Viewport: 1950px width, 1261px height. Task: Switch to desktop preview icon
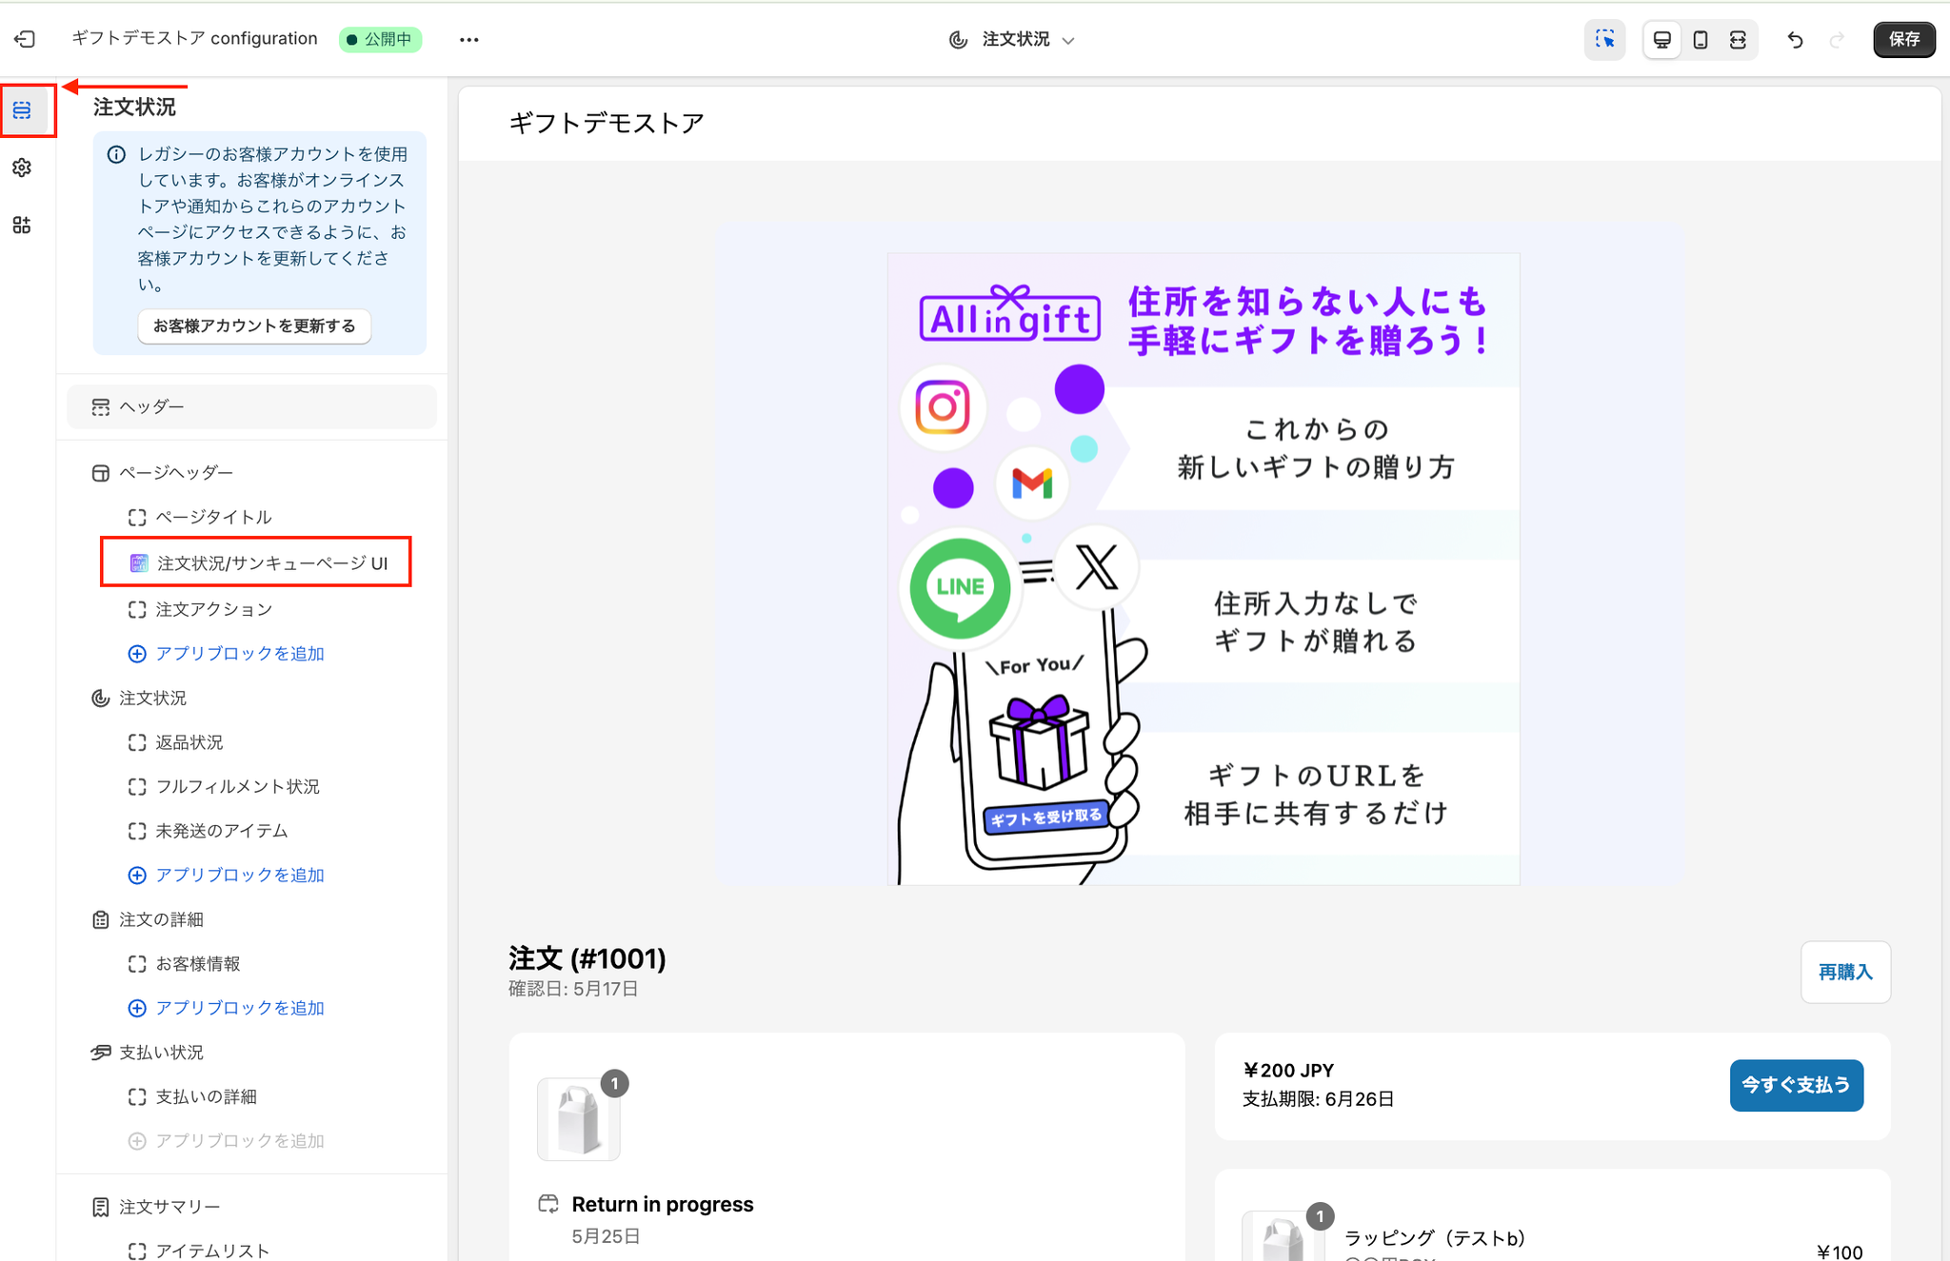pos(1661,39)
